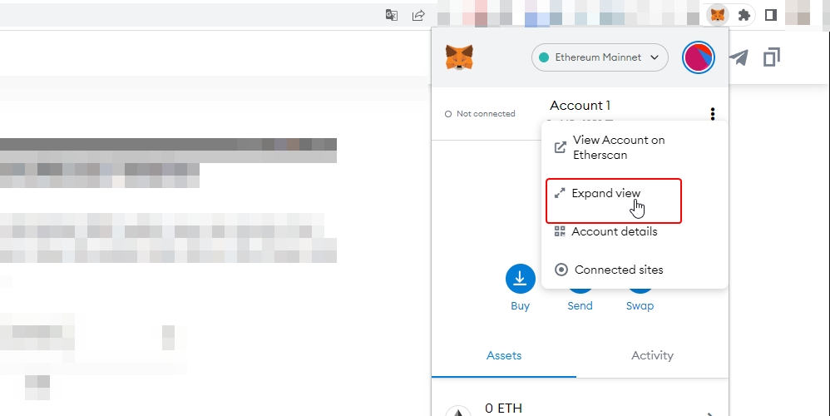830x416 pixels.
Task: Click the translate page icon in address bar
Action: coord(391,15)
